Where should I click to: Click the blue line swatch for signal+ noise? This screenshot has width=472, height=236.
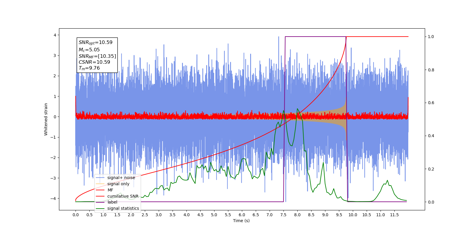click(100, 178)
